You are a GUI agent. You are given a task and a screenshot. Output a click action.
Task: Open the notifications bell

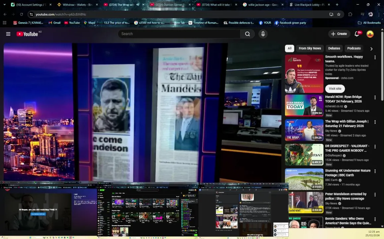coord(357,34)
